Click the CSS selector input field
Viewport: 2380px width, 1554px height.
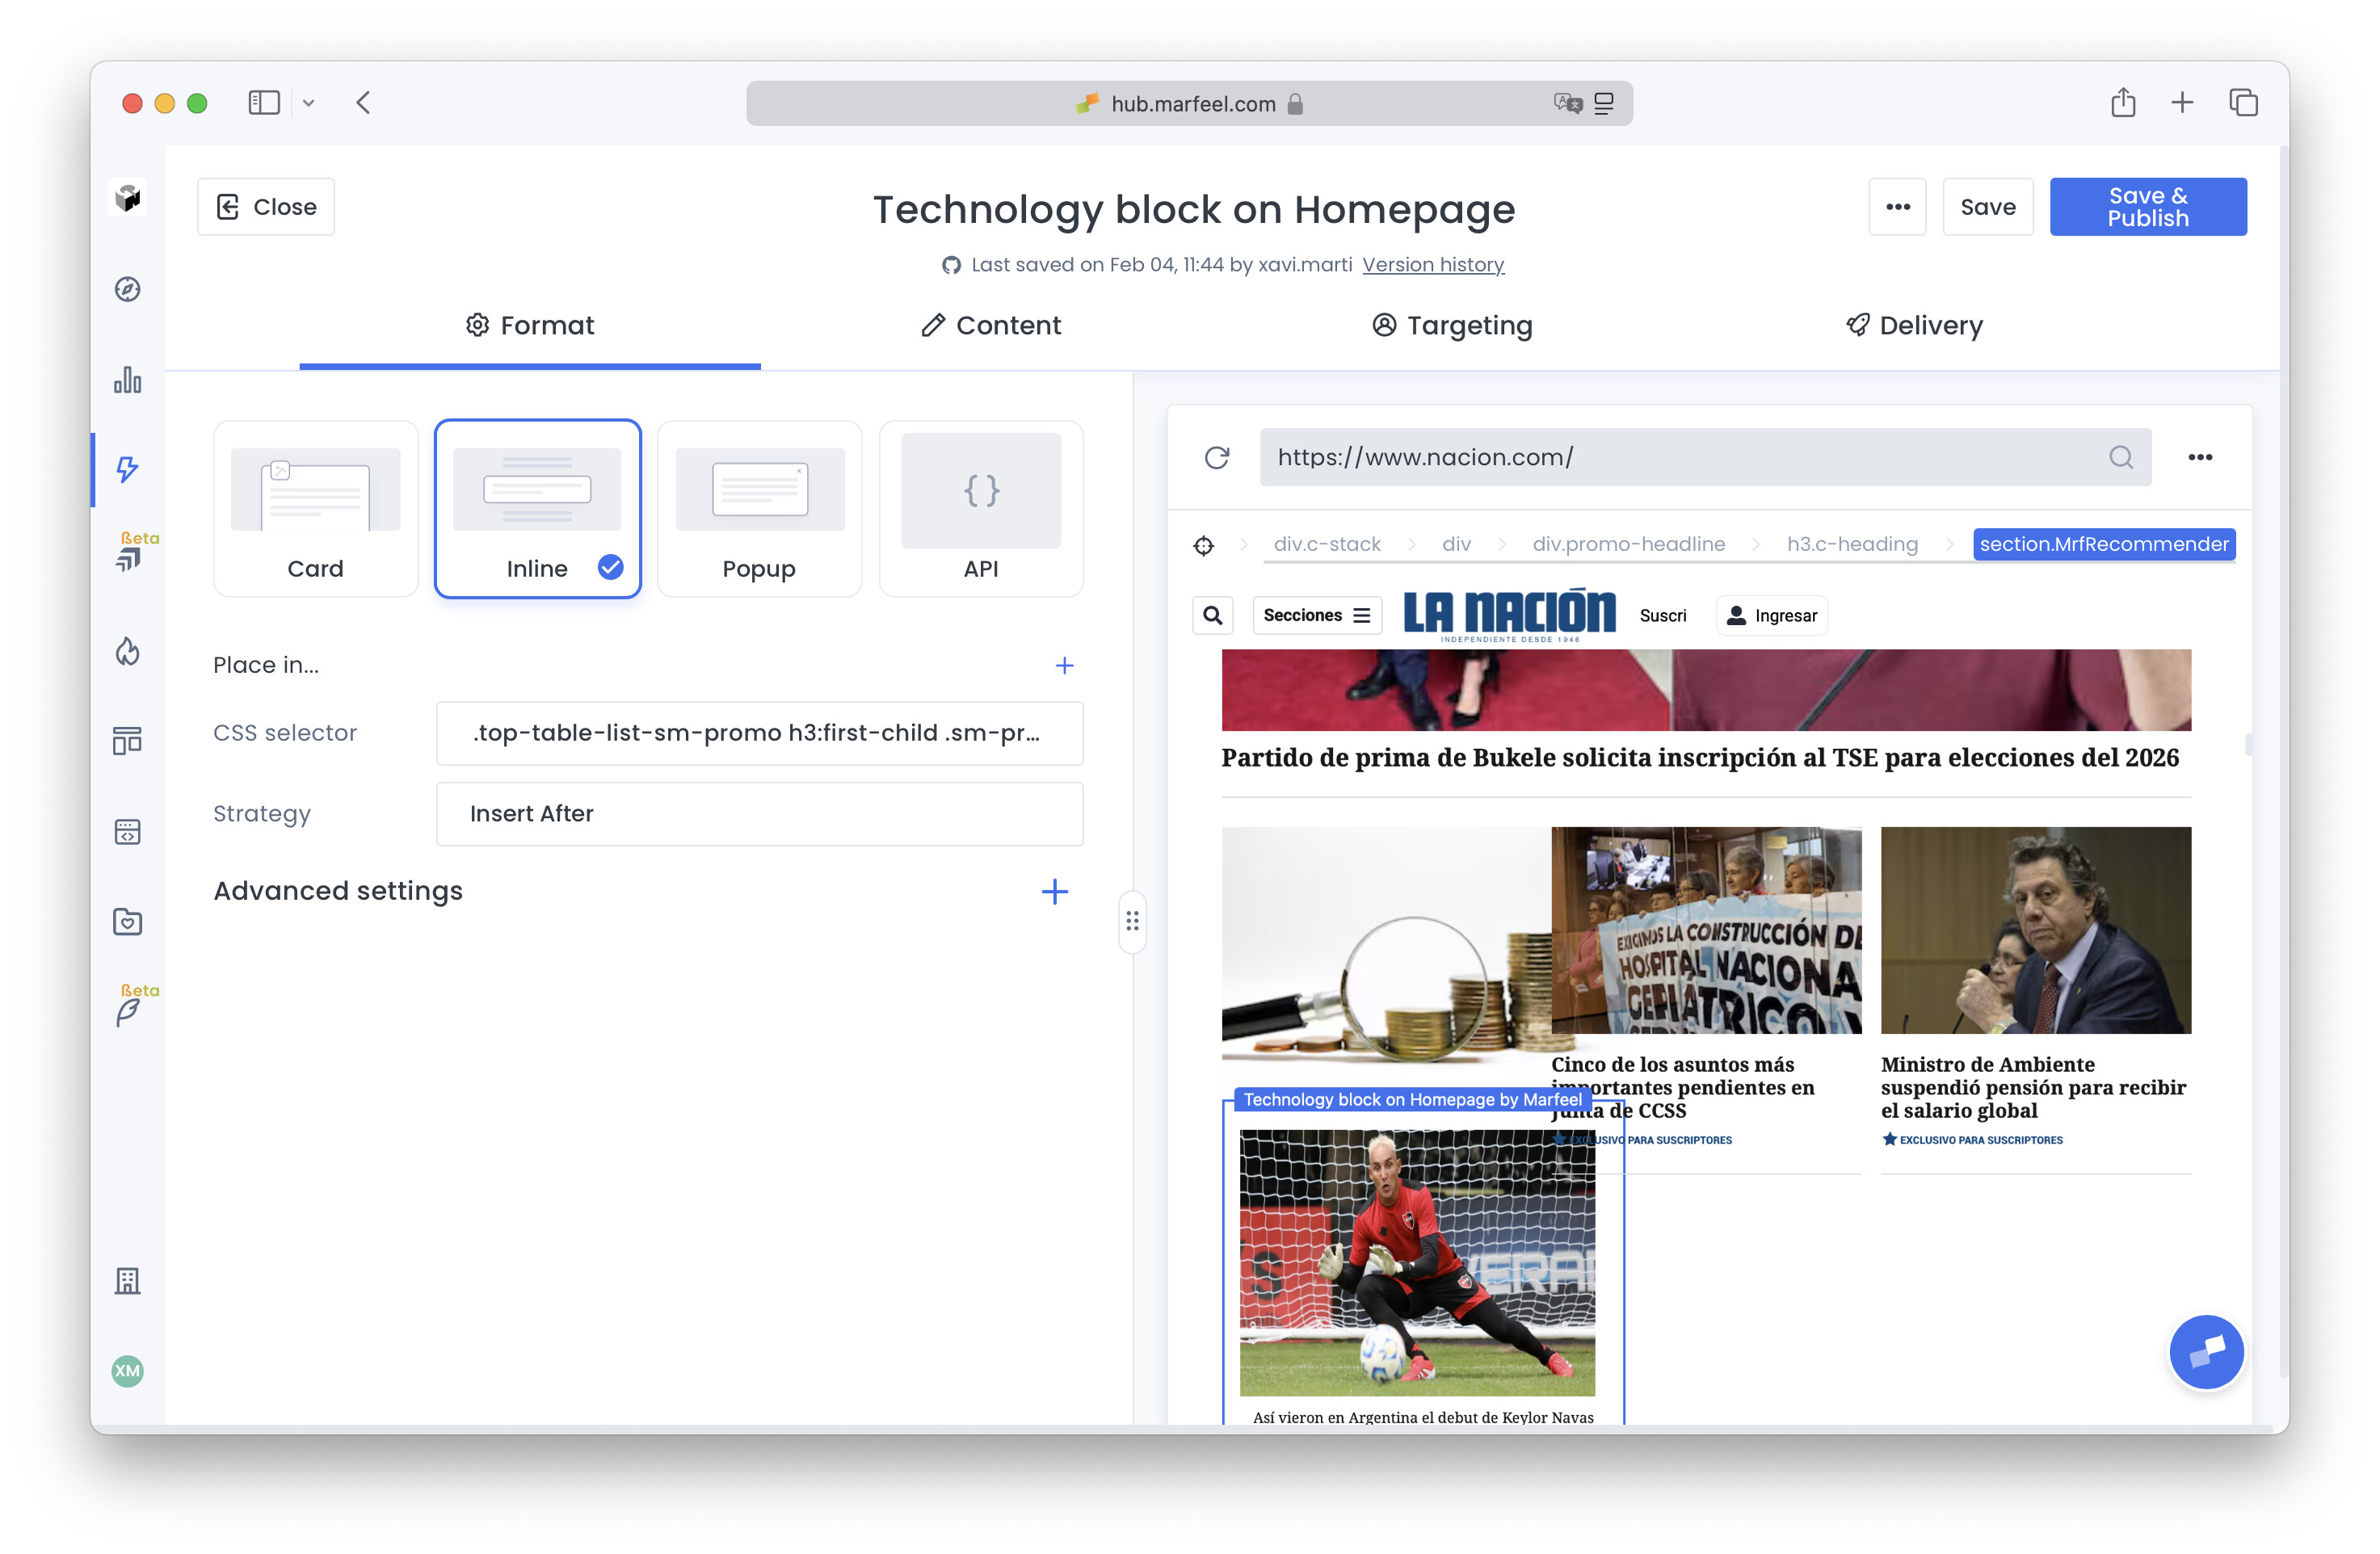click(759, 733)
